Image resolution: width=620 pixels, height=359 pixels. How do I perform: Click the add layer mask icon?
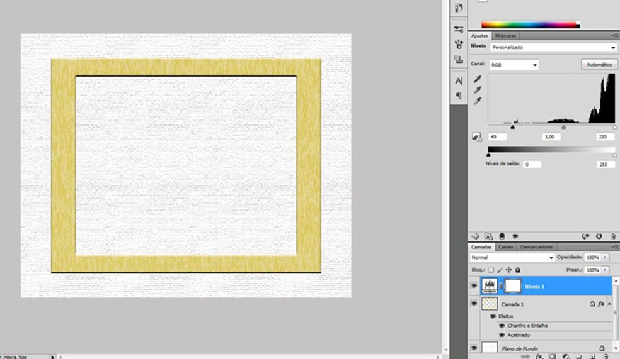pos(553,356)
